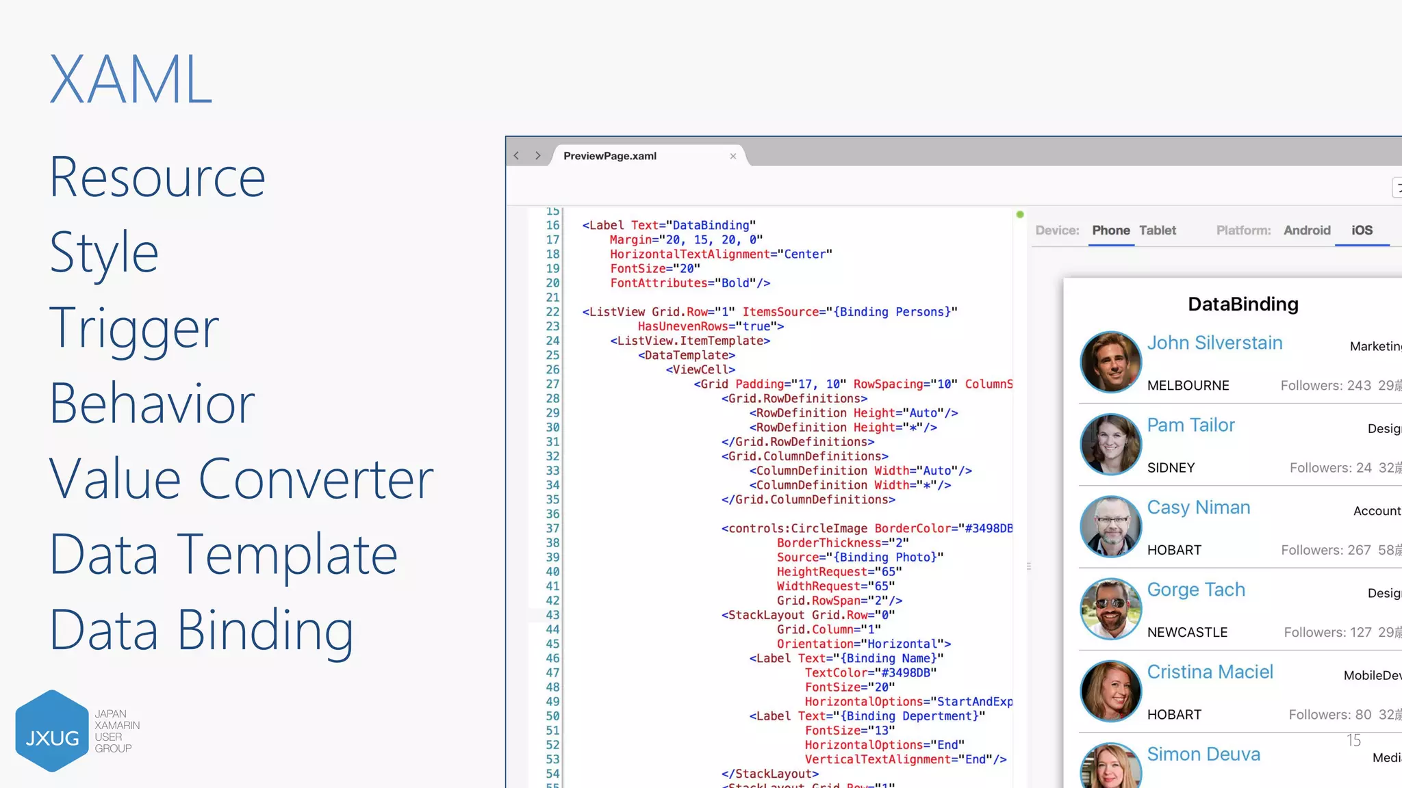Viewport: 1402px width, 788px height.
Task: Click the JXUG hexagon logo
Action: click(x=52, y=731)
